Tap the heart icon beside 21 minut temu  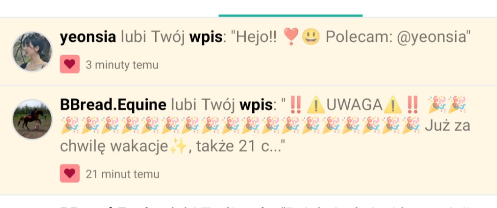coord(70,173)
